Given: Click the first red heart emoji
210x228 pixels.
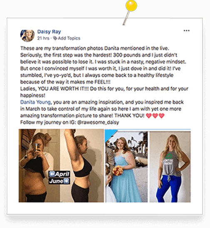Looking at the screenshot, I should pos(148,116).
